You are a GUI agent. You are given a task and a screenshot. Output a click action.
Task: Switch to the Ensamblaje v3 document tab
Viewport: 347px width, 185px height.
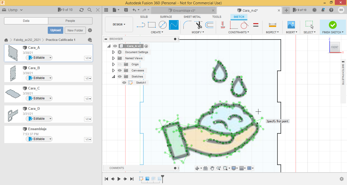184,10
